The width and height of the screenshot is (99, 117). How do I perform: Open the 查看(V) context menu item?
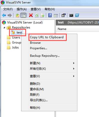point(53,76)
